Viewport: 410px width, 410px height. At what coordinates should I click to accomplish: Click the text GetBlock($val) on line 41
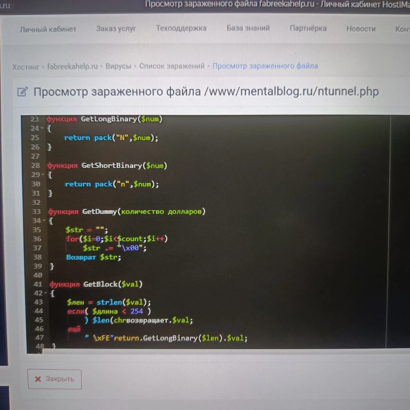coord(113,284)
